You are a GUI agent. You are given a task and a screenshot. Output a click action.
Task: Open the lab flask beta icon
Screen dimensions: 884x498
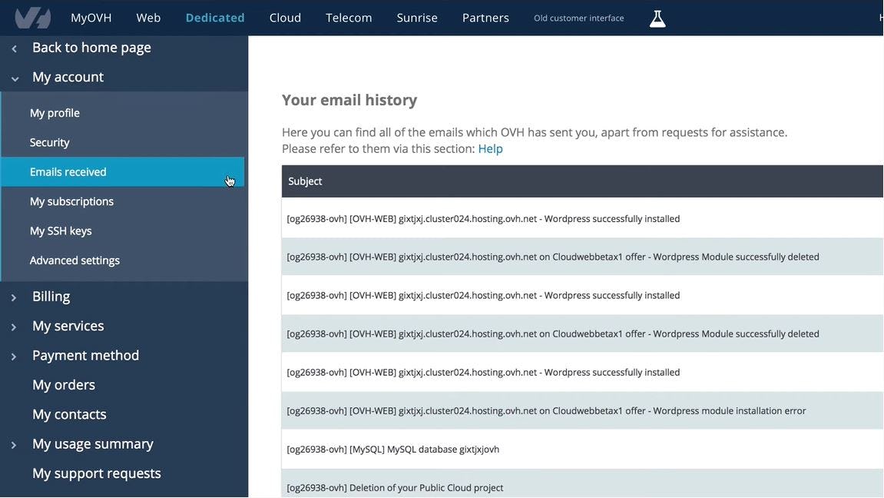tap(657, 18)
